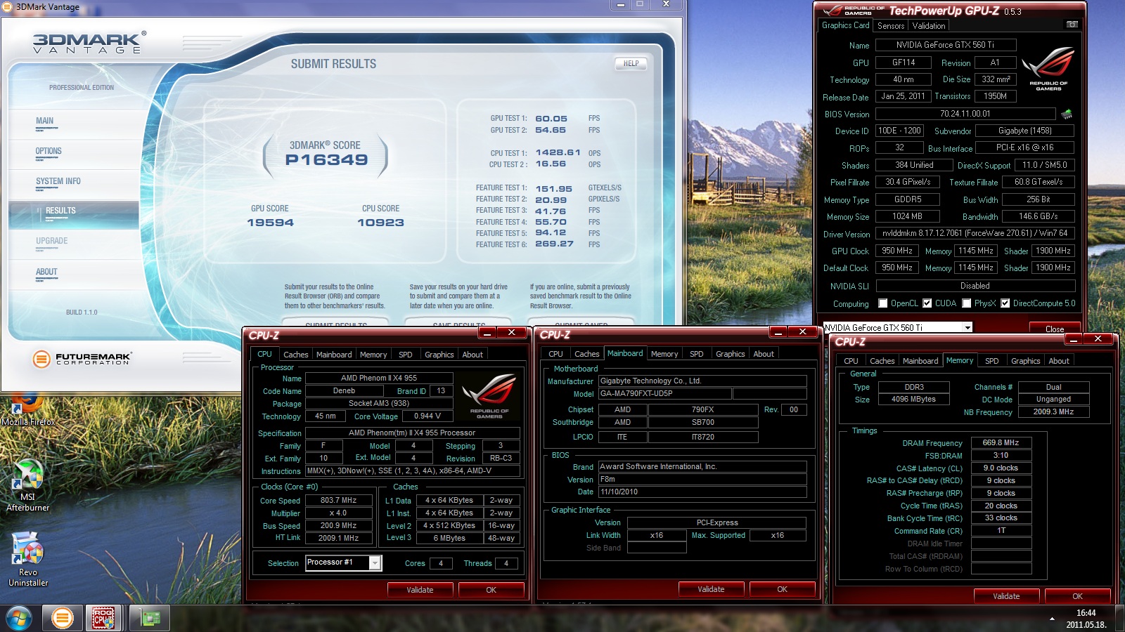Open the MAIN section in 3DMark Vantage

pyautogui.click(x=45, y=121)
